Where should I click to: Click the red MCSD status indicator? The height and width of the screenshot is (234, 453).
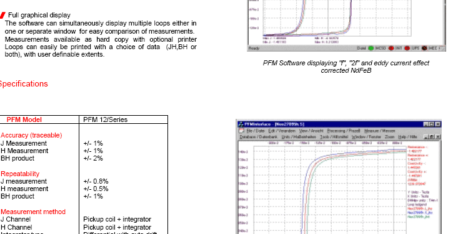click(x=391, y=48)
